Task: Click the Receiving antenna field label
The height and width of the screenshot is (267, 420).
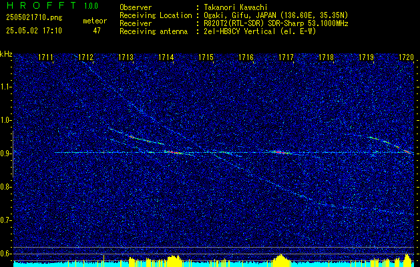Action: pyautogui.click(x=154, y=31)
